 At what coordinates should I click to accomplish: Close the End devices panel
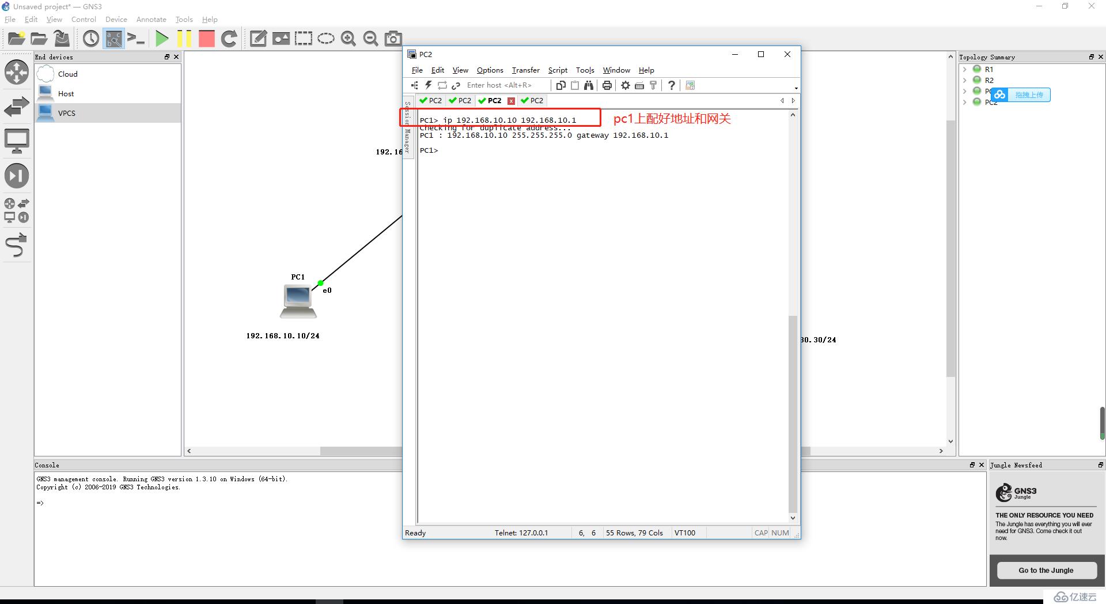tap(176, 57)
